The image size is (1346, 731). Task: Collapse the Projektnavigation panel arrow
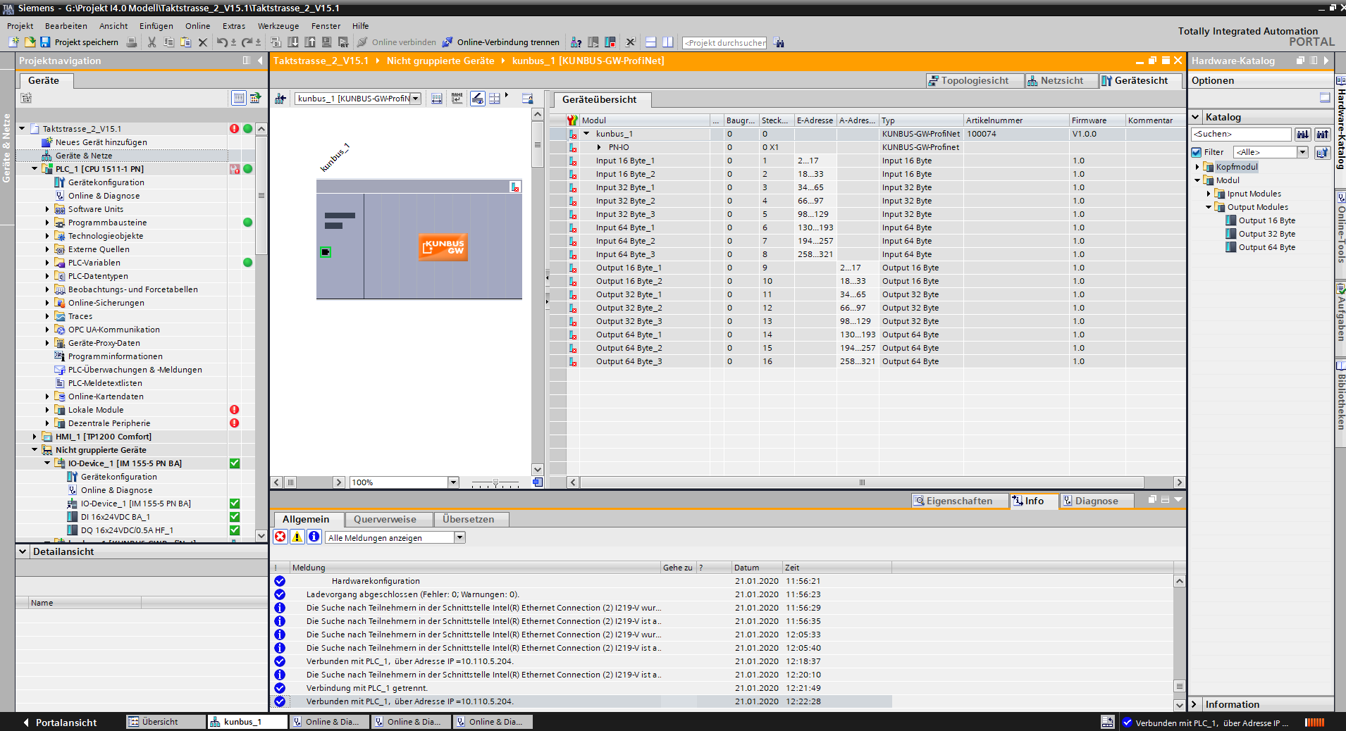(x=260, y=61)
